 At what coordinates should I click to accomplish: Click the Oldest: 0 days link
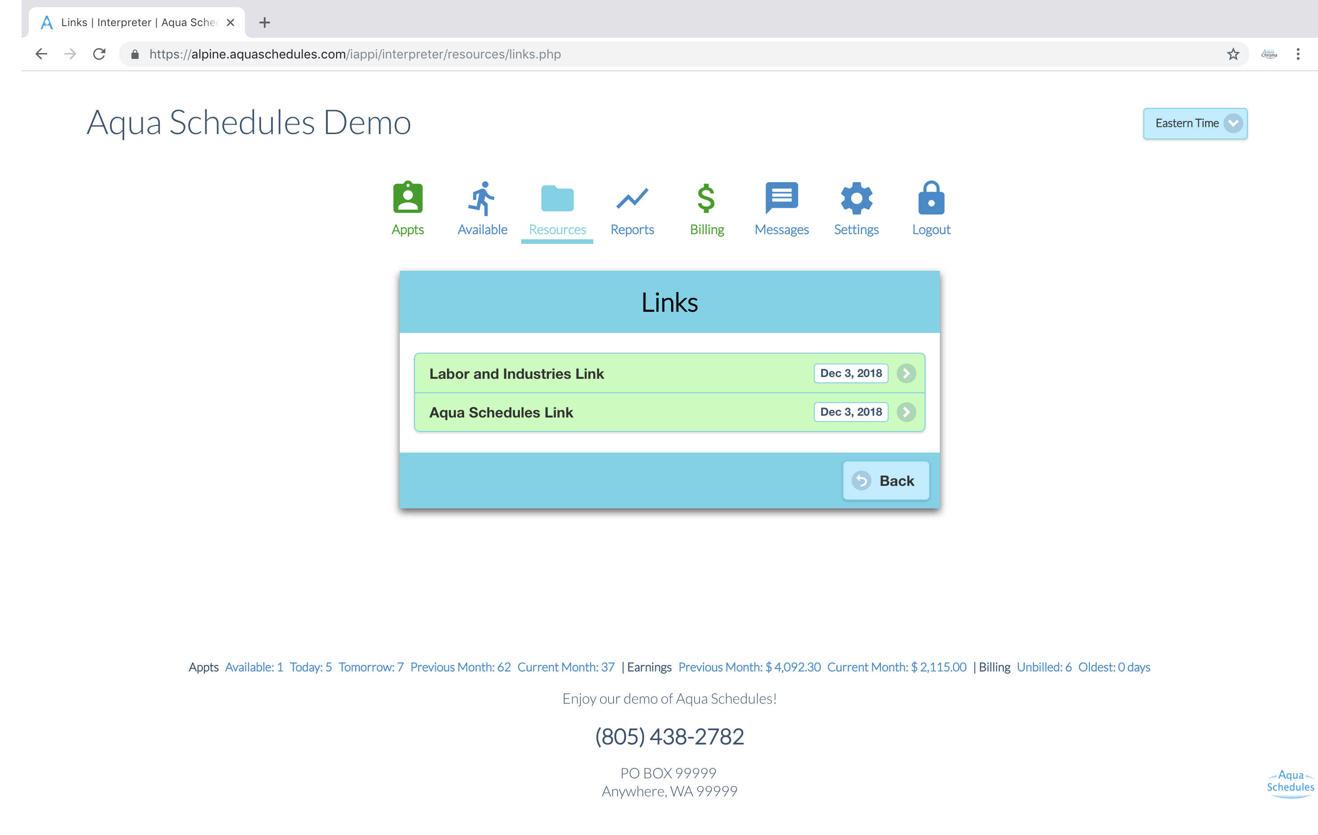(1114, 667)
